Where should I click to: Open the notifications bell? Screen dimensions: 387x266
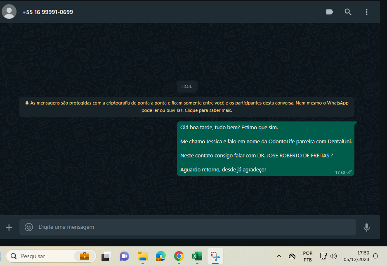(375, 256)
